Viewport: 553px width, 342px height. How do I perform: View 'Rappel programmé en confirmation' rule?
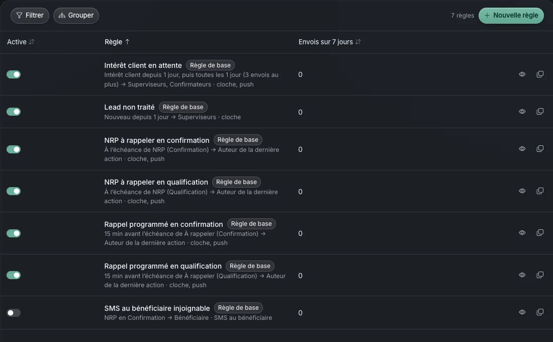click(x=522, y=232)
